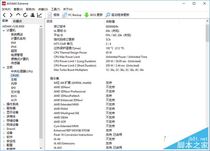This screenshot has height=151, width=210.
Task: Go forward with the right arrow button
Action: (11, 15)
